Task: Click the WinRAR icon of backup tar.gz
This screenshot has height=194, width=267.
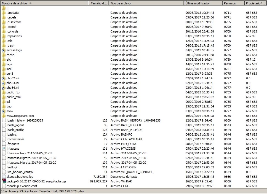Action: [x=4, y=181]
